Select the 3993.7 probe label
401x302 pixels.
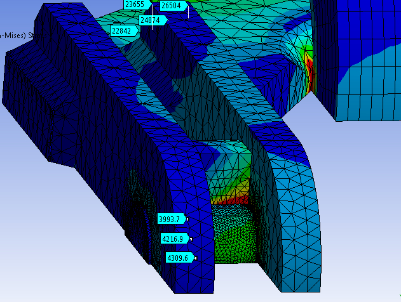(x=170, y=219)
